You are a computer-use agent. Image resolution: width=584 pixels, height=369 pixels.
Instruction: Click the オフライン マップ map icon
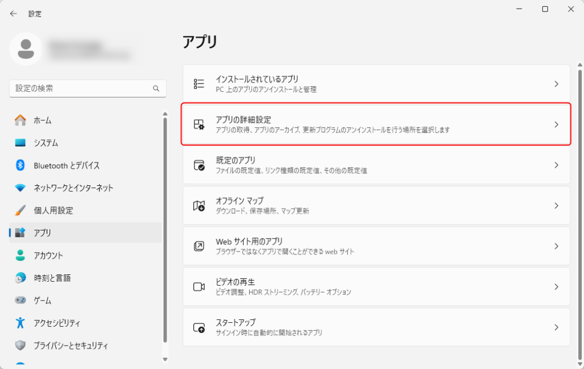199,205
